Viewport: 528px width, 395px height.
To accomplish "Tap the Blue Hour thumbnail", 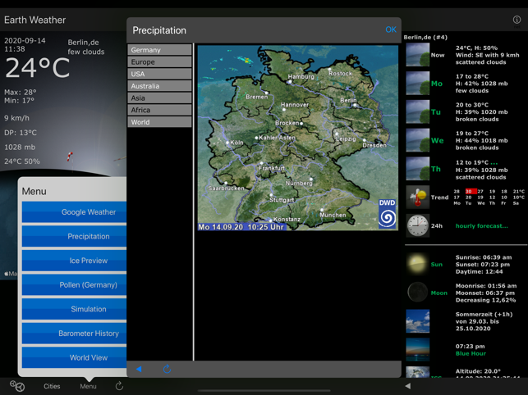I will coord(417,350).
